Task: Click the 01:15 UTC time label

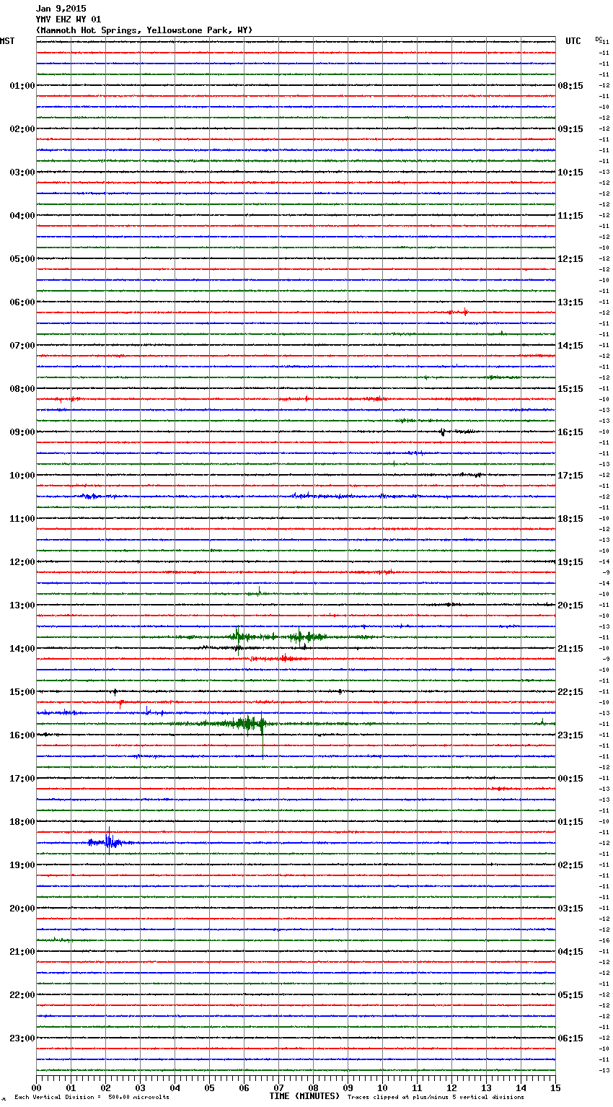Action: click(x=570, y=822)
